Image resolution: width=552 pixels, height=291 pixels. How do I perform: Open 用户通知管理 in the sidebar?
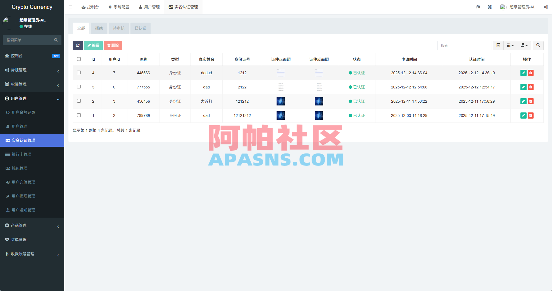[32, 210]
